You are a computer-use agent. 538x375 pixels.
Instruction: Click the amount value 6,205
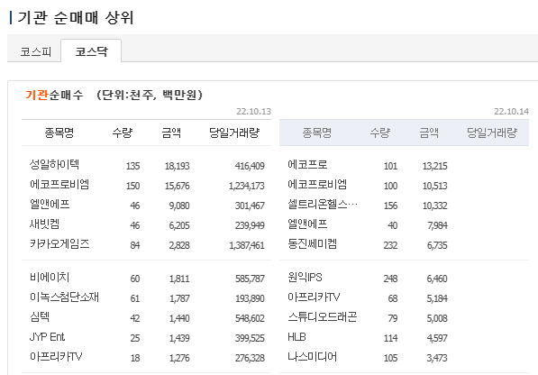[x=179, y=225]
